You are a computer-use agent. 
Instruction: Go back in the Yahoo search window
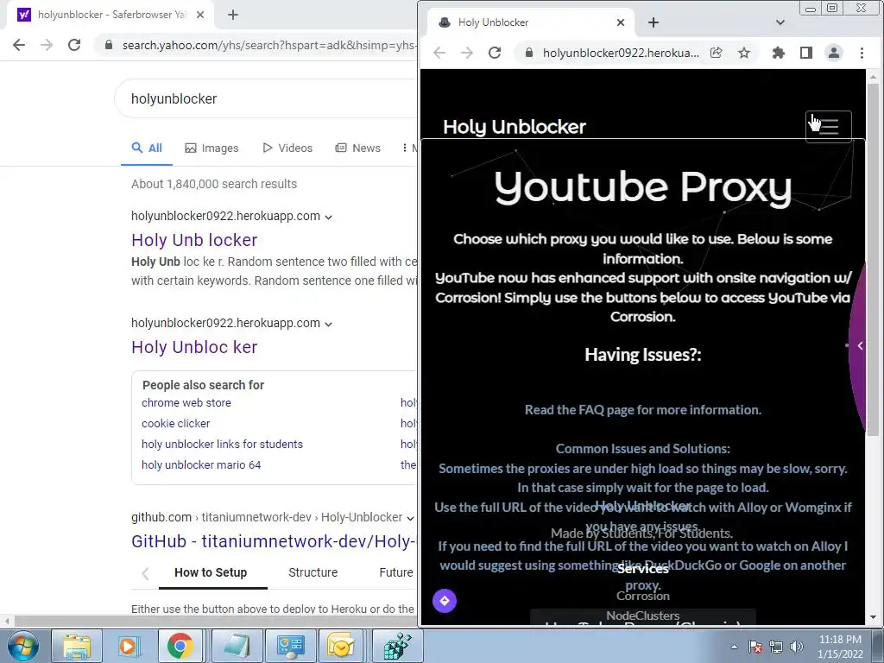[x=19, y=45]
